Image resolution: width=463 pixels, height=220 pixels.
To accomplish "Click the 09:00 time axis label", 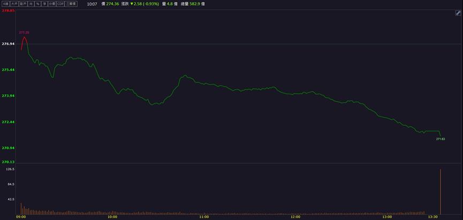I will (x=20, y=217).
